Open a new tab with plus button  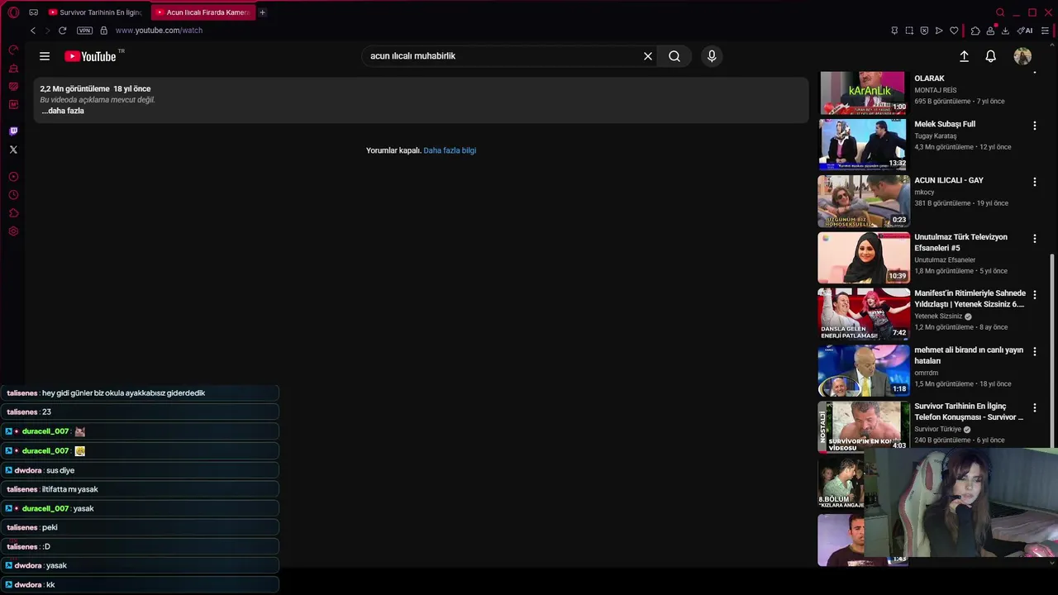262,12
